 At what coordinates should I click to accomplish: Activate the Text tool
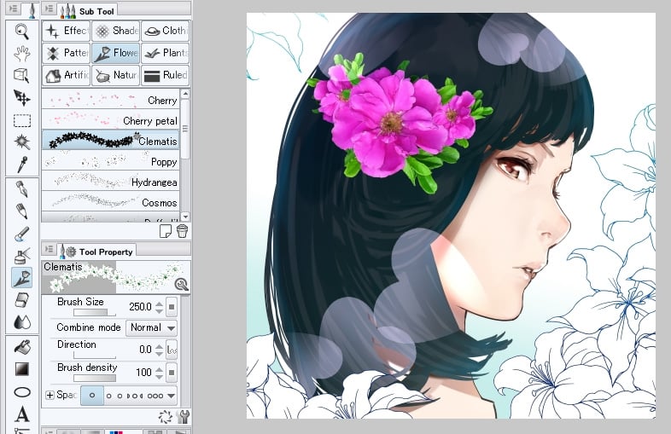click(x=22, y=414)
